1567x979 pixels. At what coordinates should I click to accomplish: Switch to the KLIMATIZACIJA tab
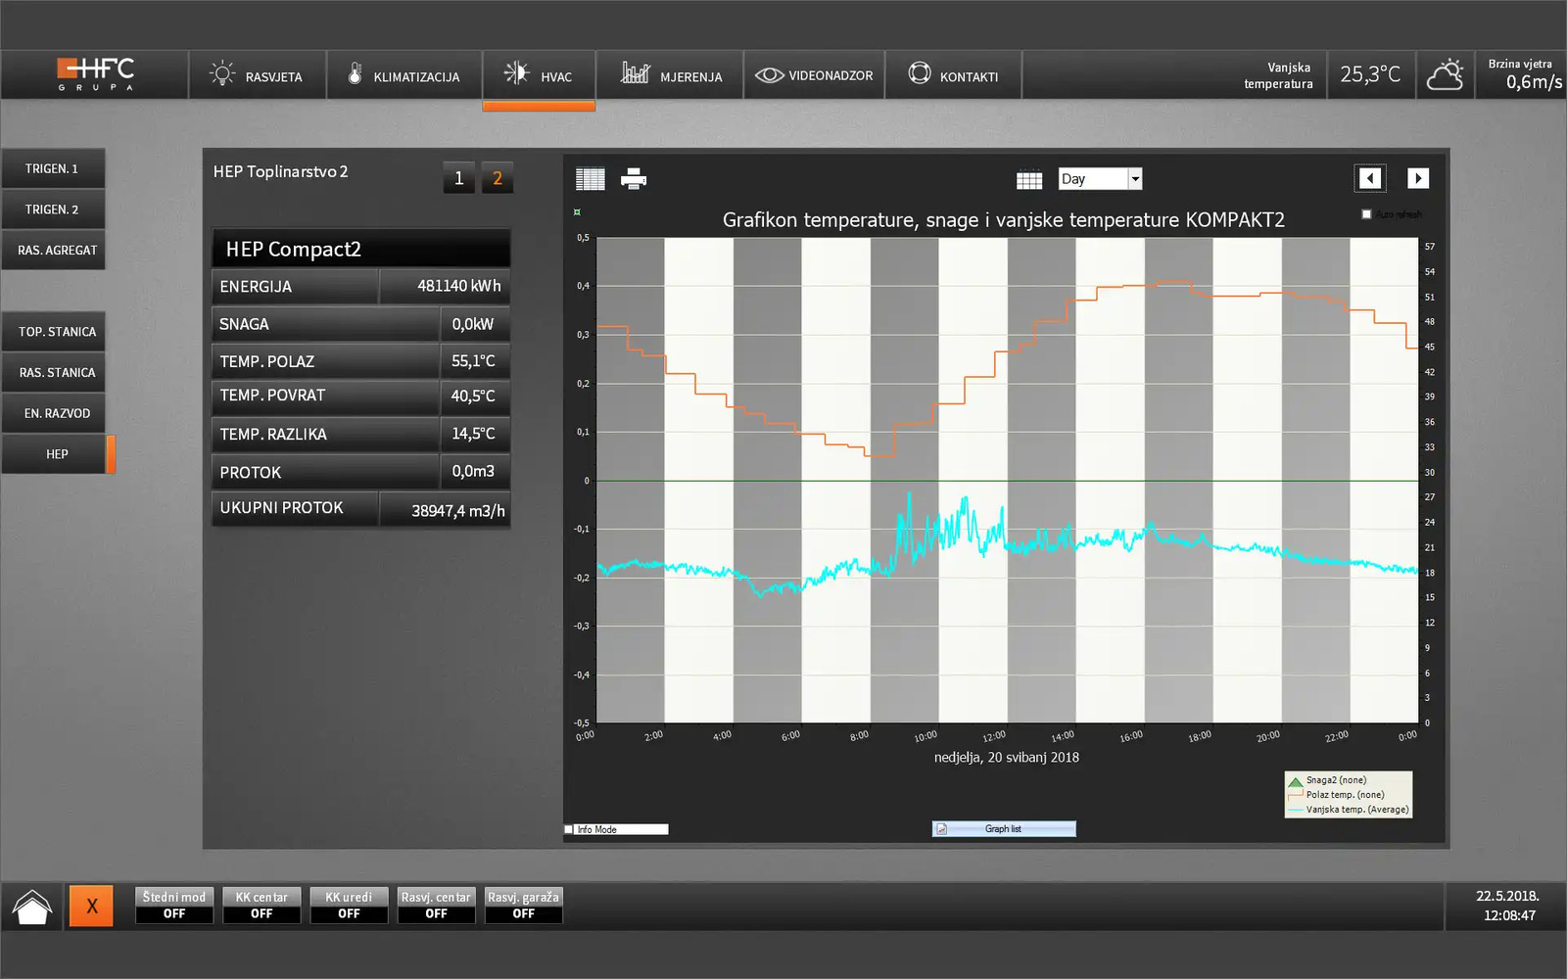404,75
